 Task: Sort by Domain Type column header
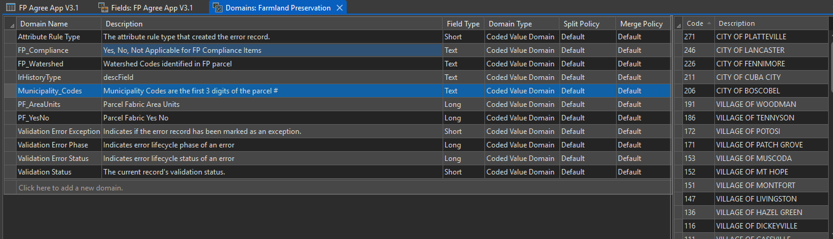click(521, 24)
